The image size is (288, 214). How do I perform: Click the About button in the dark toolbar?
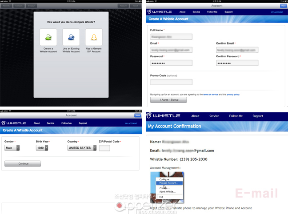tap(136, 6)
